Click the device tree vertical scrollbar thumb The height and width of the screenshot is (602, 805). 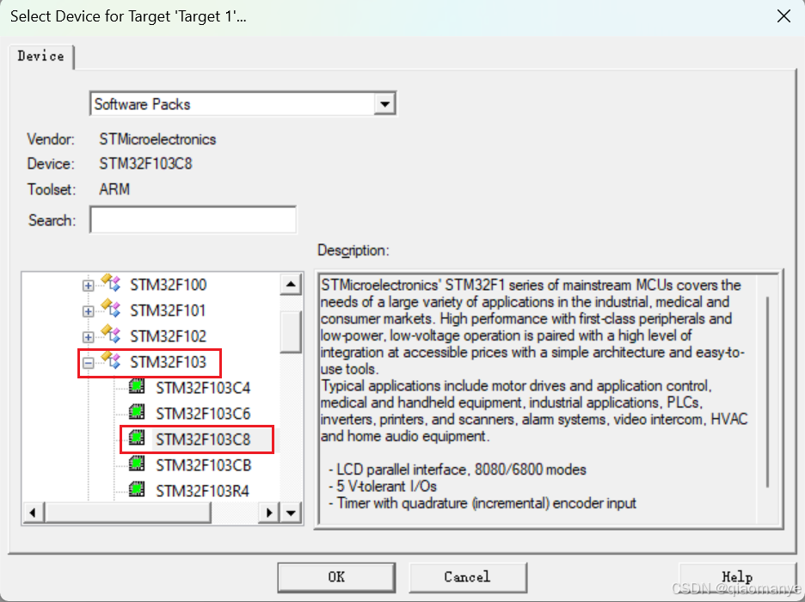291,332
